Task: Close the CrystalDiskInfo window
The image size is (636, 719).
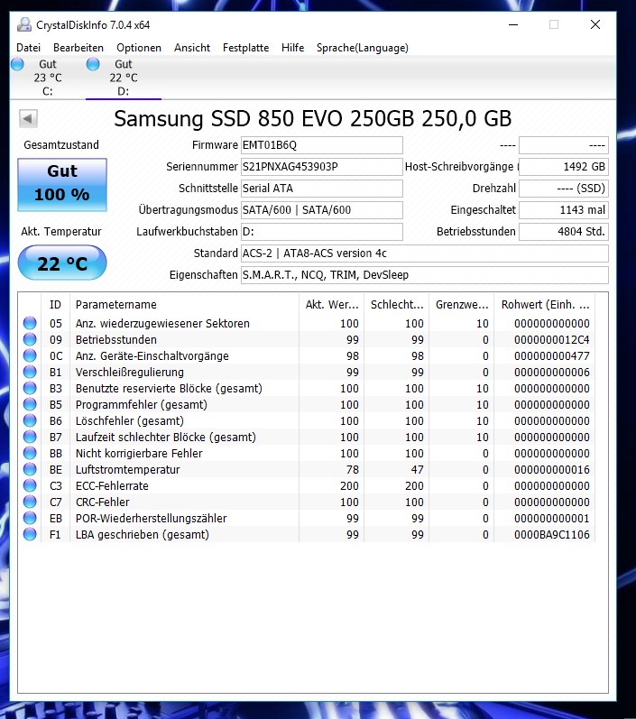Action: (595, 24)
